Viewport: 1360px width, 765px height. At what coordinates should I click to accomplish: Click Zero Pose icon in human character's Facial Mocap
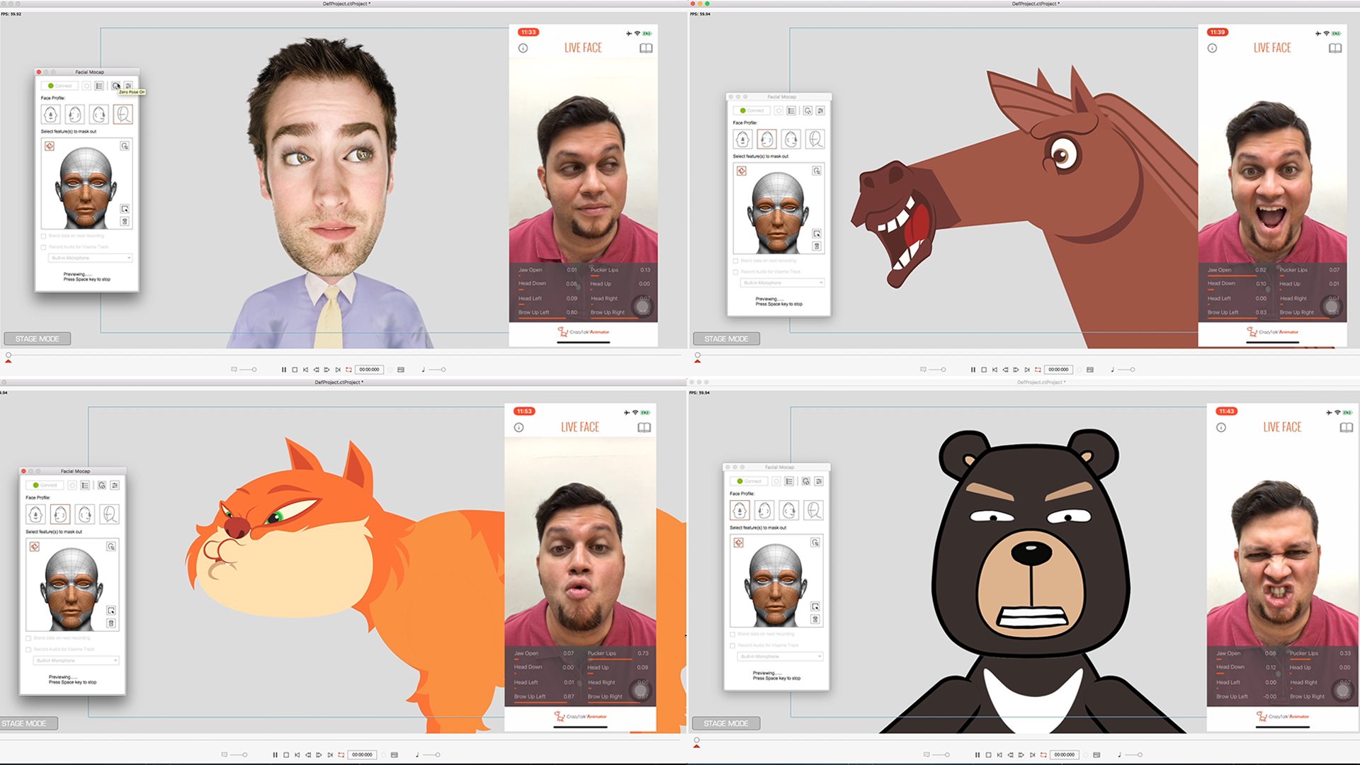click(116, 86)
